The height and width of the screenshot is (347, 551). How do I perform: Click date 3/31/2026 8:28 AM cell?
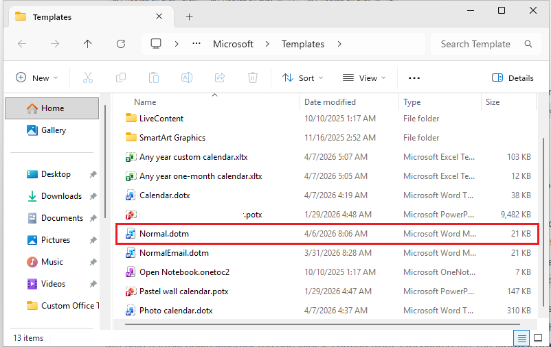tap(338, 253)
